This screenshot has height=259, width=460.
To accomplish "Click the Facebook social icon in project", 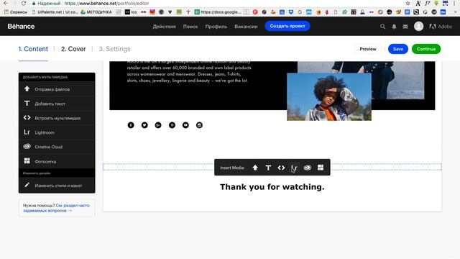I will [x=131, y=125].
